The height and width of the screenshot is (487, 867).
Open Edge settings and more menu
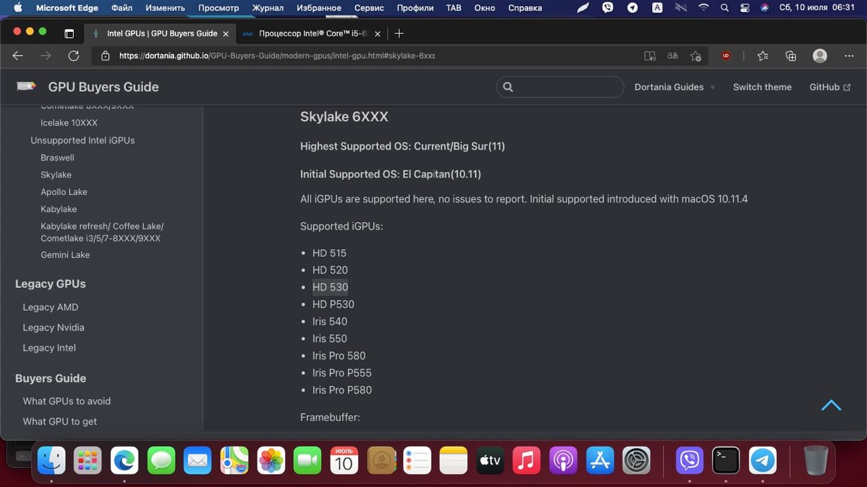point(849,56)
